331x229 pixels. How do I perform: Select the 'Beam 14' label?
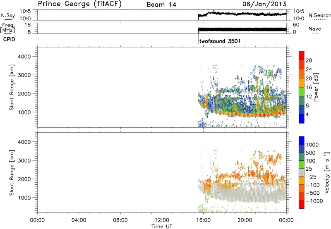click(161, 5)
